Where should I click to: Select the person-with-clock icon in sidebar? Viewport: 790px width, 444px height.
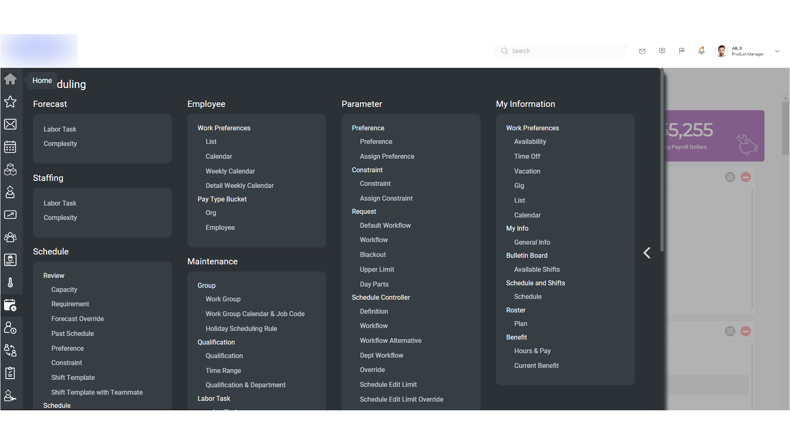(x=10, y=328)
